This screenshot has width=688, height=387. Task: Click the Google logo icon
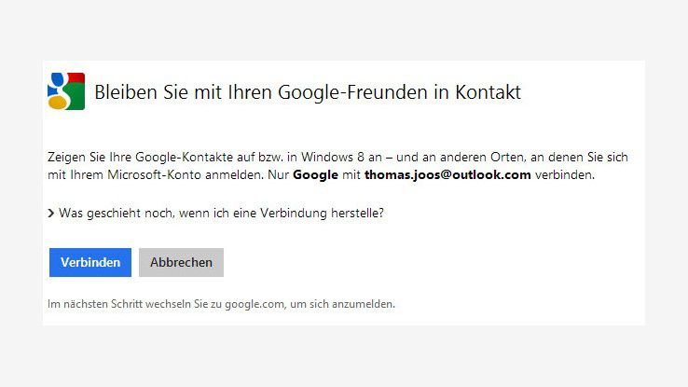click(66, 91)
